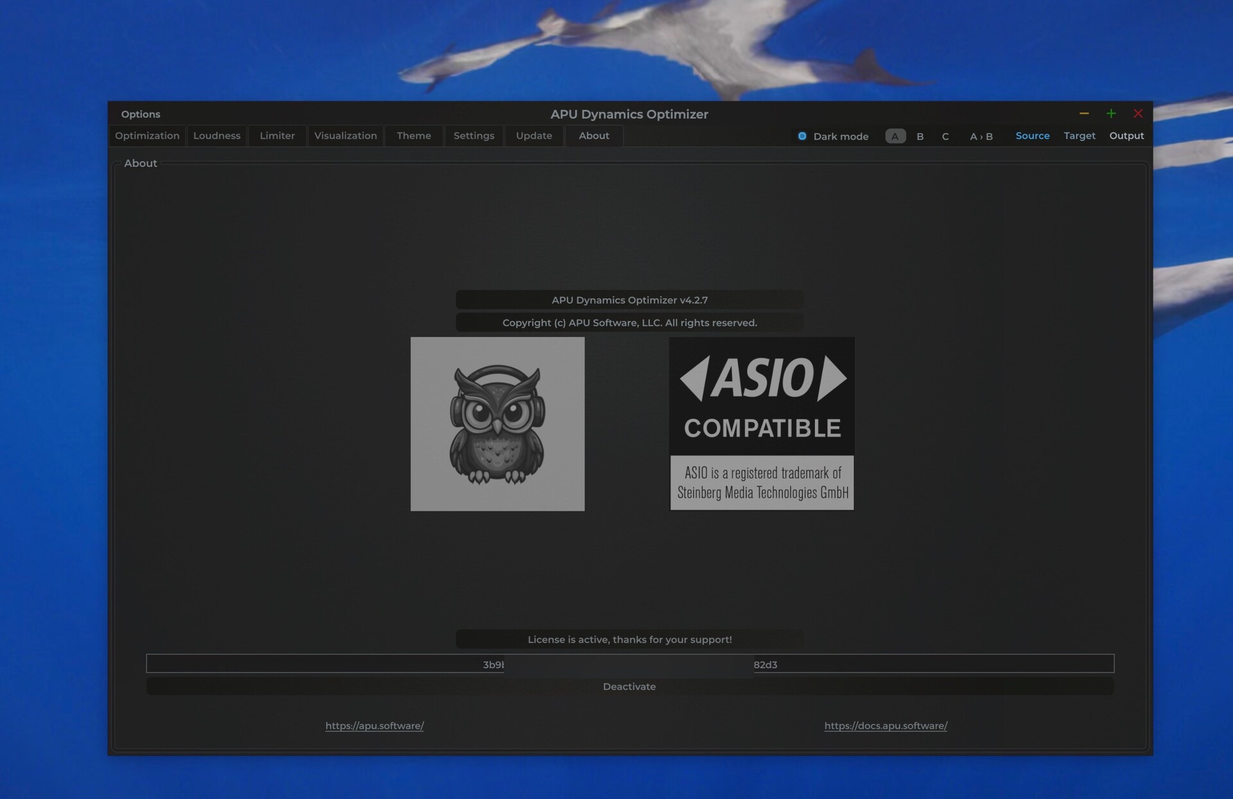Click the license key input field

pyautogui.click(x=630, y=663)
